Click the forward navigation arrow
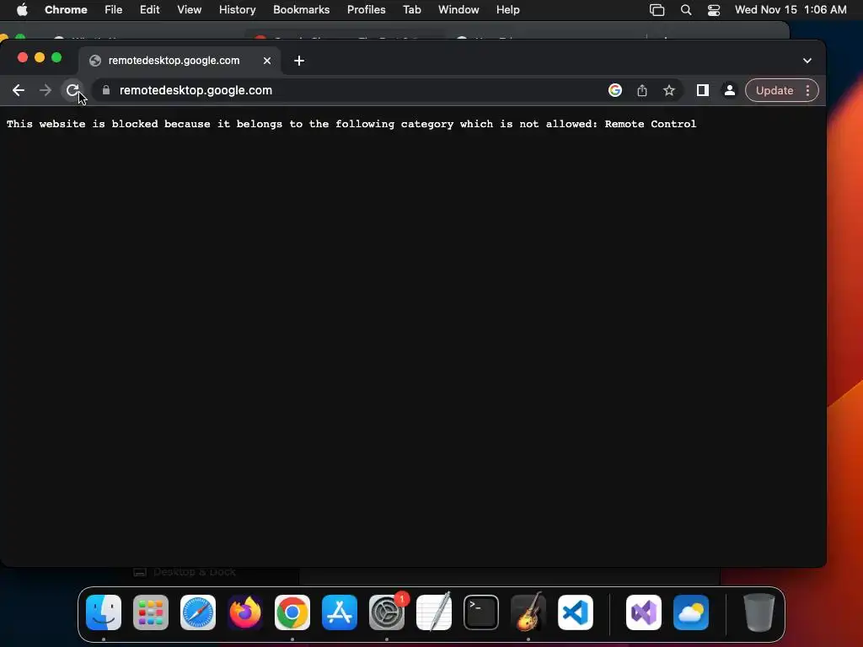Image resolution: width=863 pixels, height=647 pixels. click(46, 90)
